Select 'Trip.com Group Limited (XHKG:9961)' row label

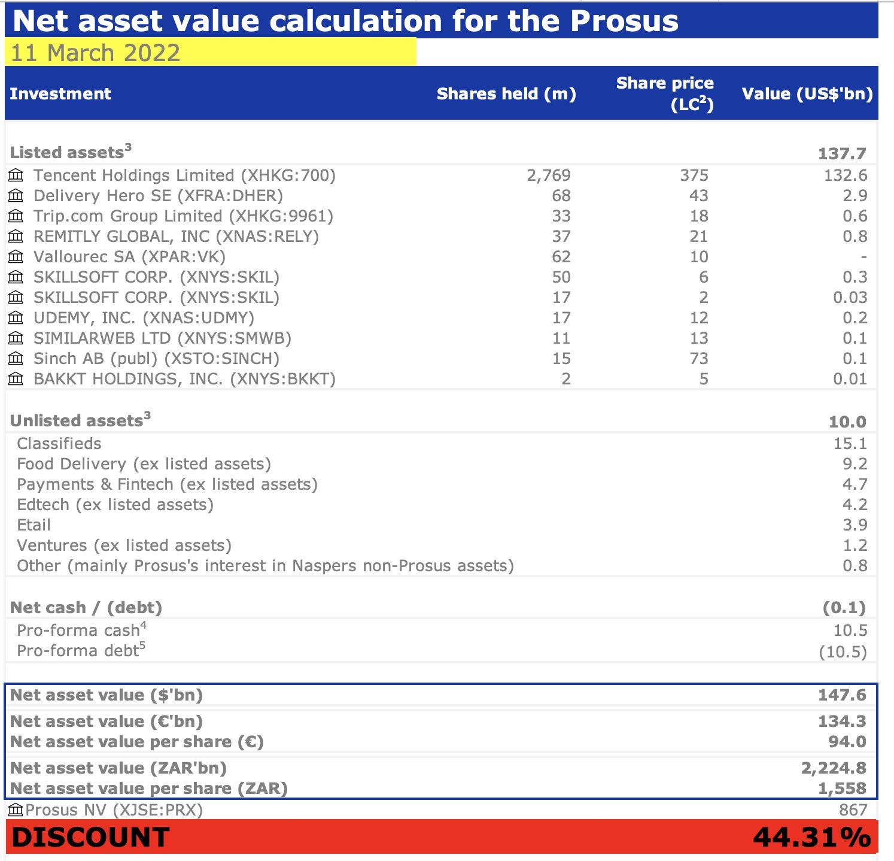[183, 216]
